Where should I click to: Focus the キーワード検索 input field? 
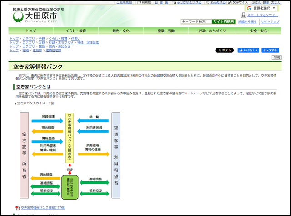(196, 21)
